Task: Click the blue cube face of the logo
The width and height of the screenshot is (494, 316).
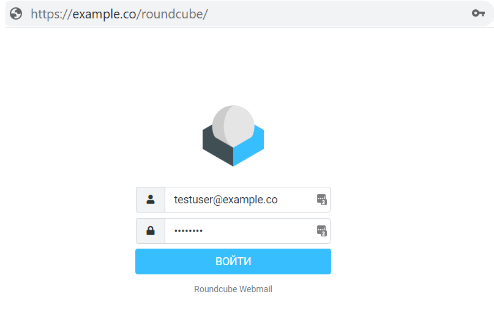Action: tap(251, 147)
